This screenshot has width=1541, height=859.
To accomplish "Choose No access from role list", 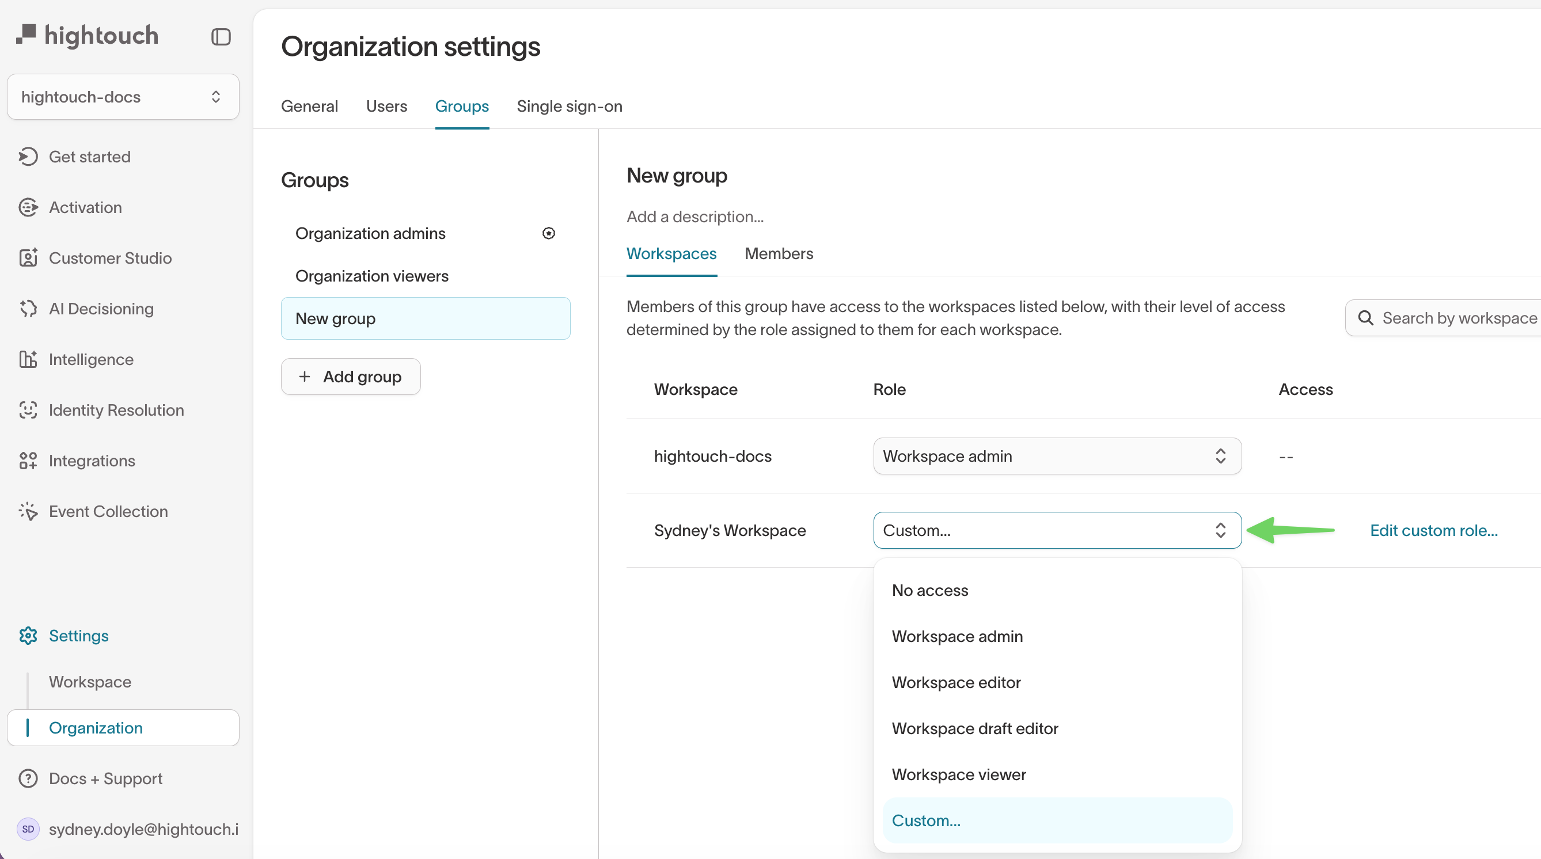I will coord(929,590).
